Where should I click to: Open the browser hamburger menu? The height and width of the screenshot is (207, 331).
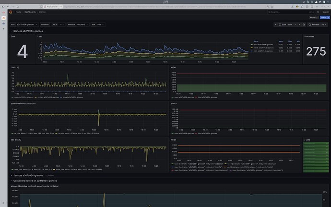(x=317, y=7)
